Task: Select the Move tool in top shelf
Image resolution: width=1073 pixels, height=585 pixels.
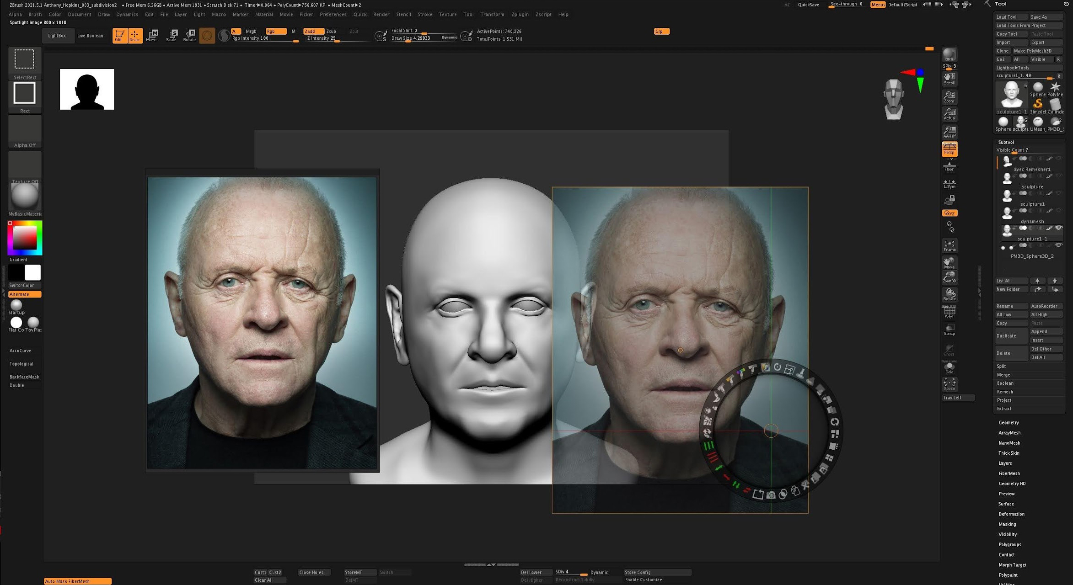Action: tap(152, 35)
